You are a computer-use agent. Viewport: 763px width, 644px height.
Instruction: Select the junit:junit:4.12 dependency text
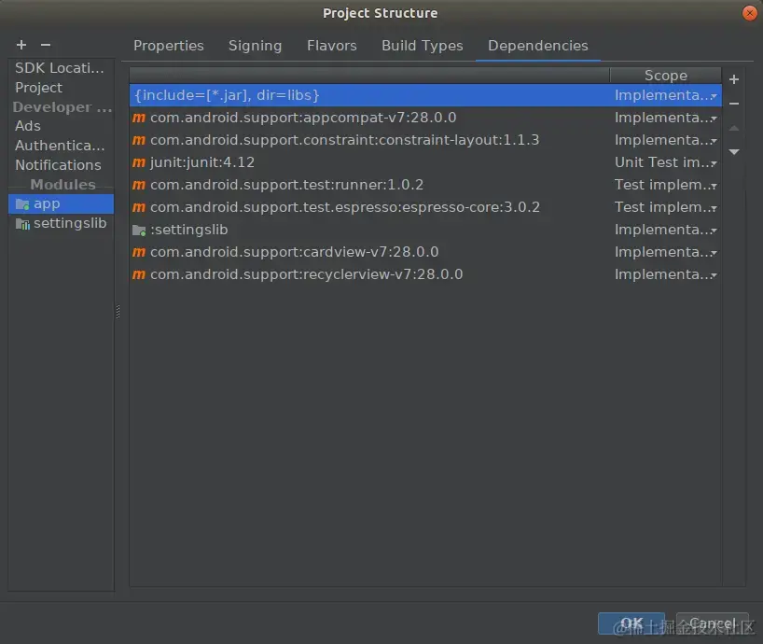202,162
